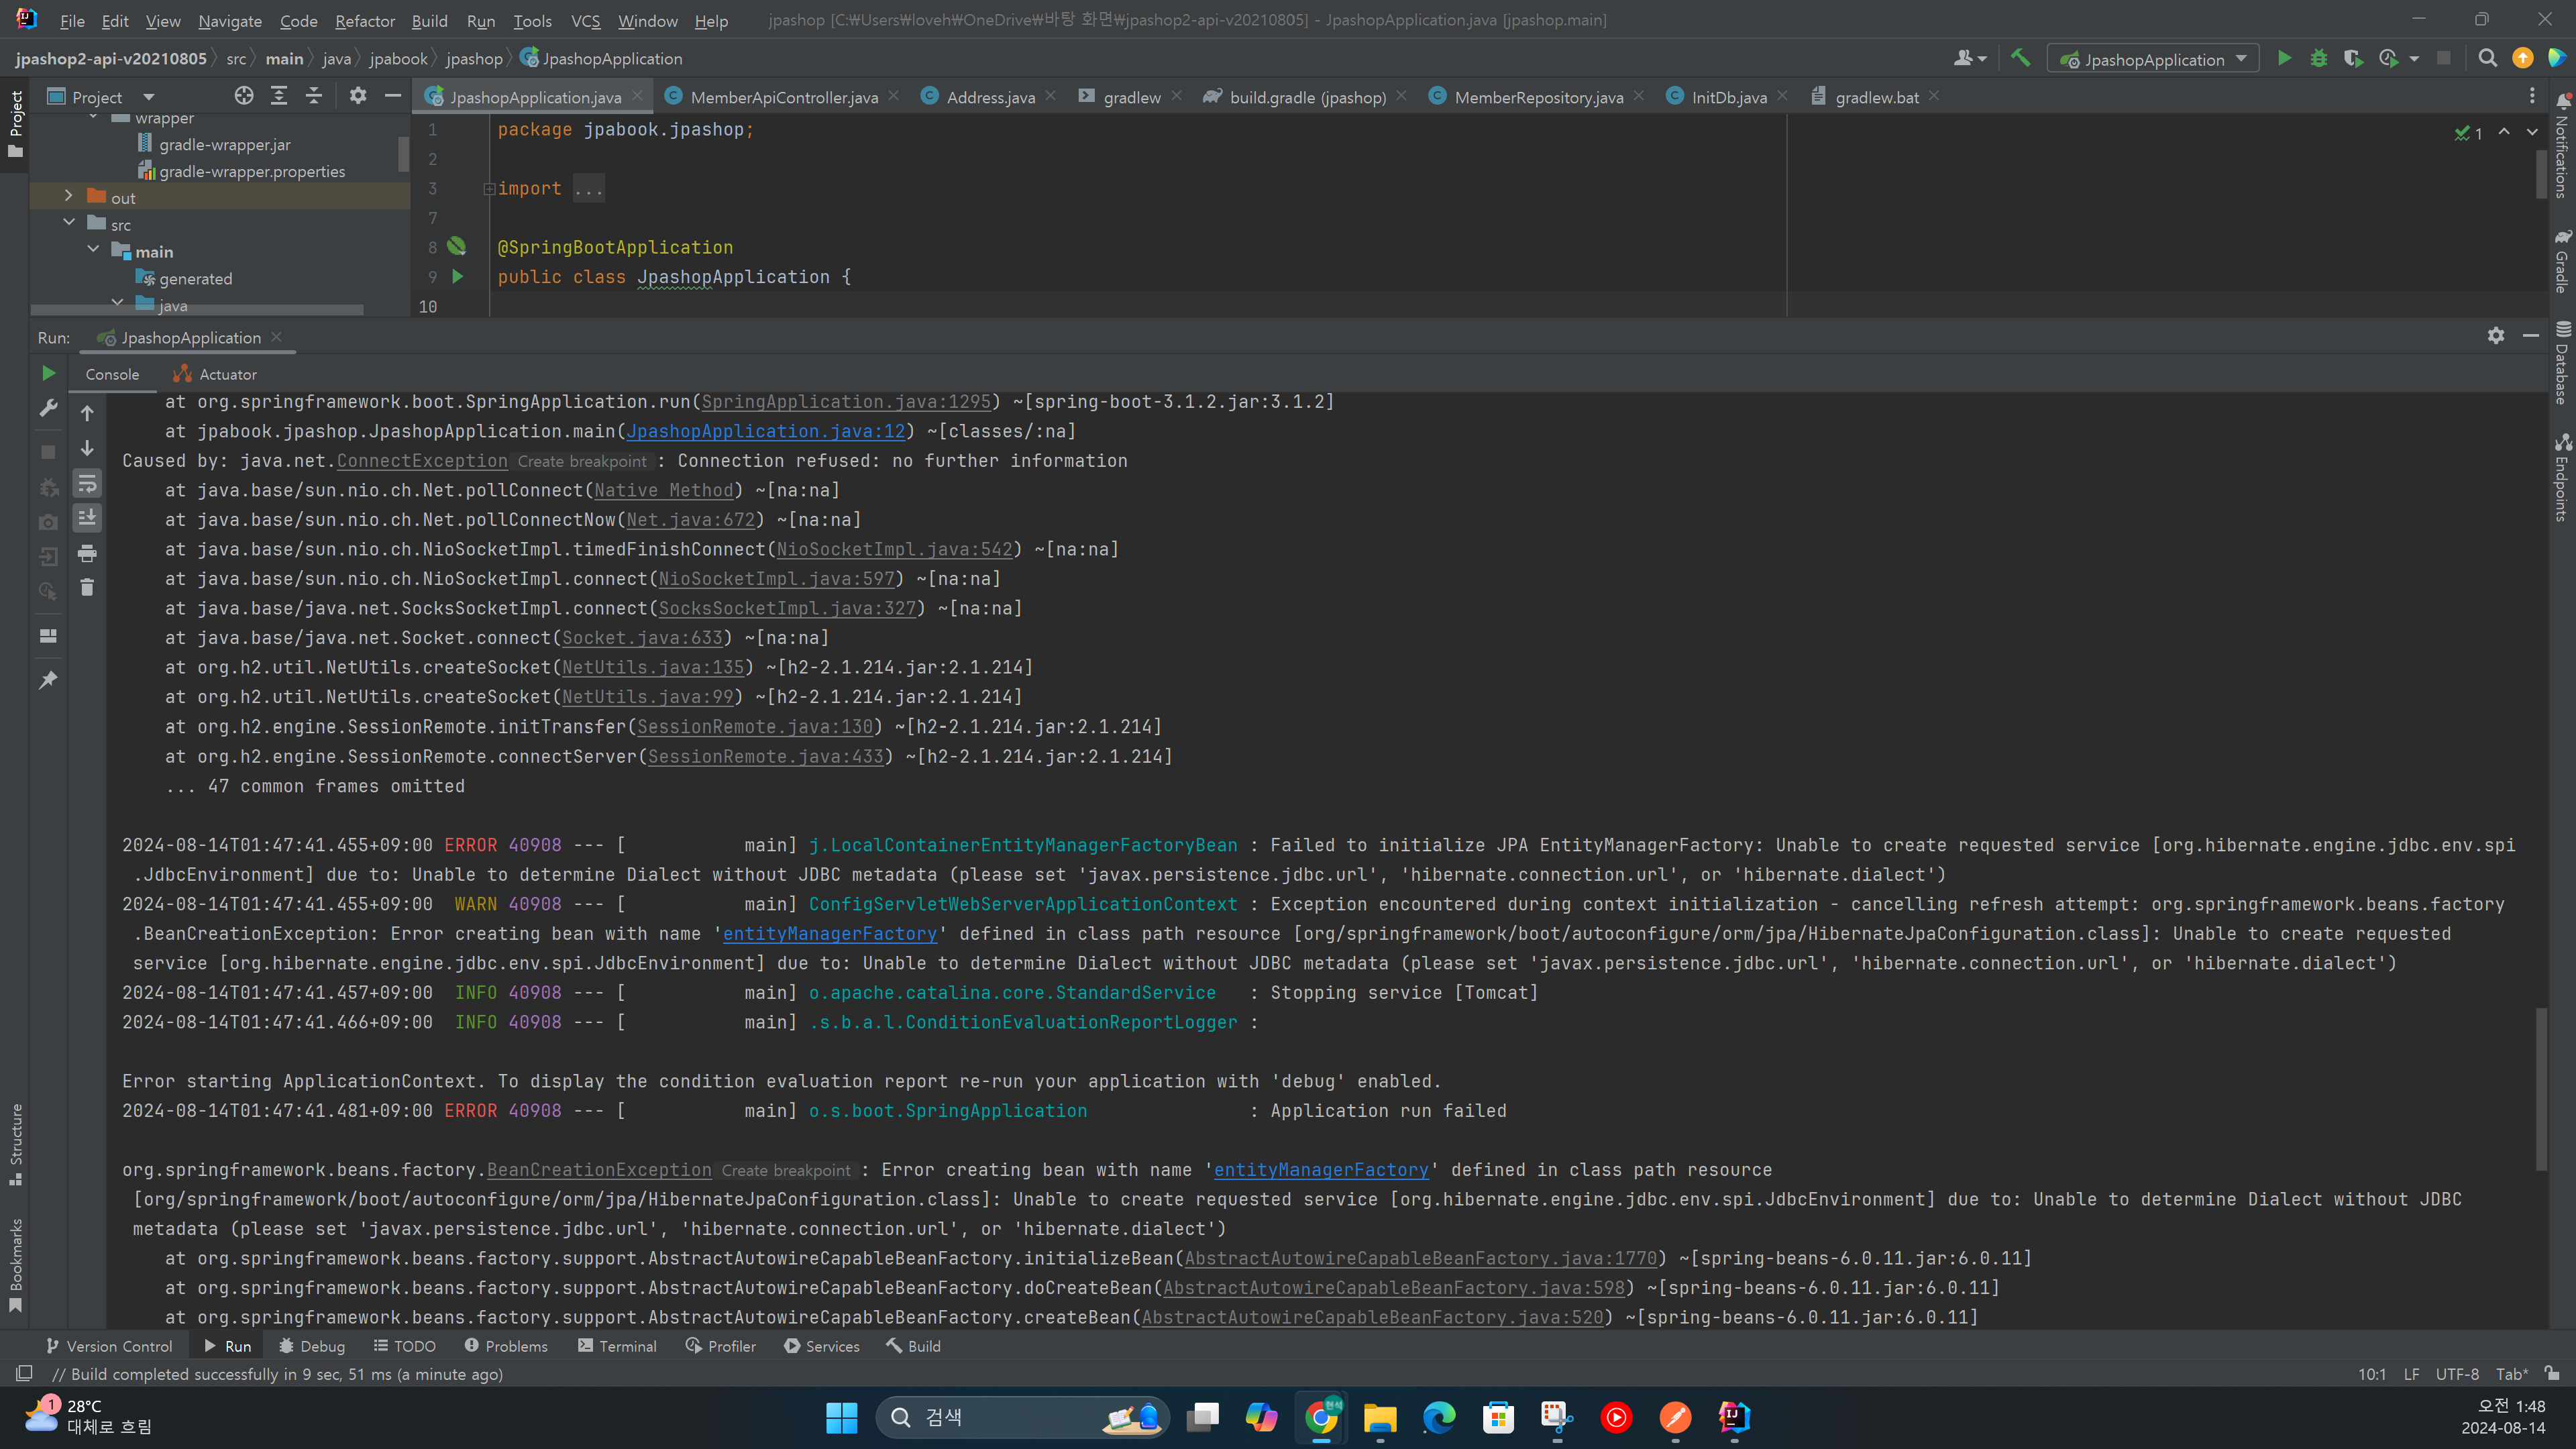Start debugging with the bug icon

pyautogui.click(x=2318, y=59)
